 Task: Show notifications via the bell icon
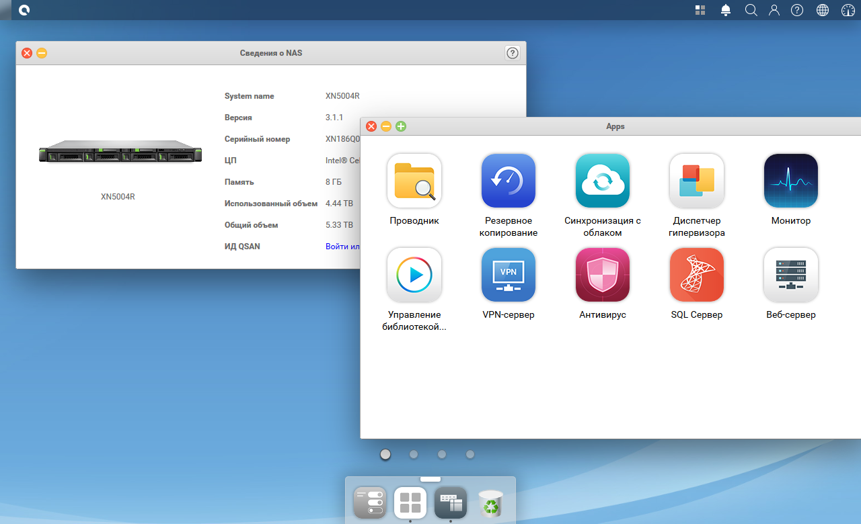click(x=726, y=10)
